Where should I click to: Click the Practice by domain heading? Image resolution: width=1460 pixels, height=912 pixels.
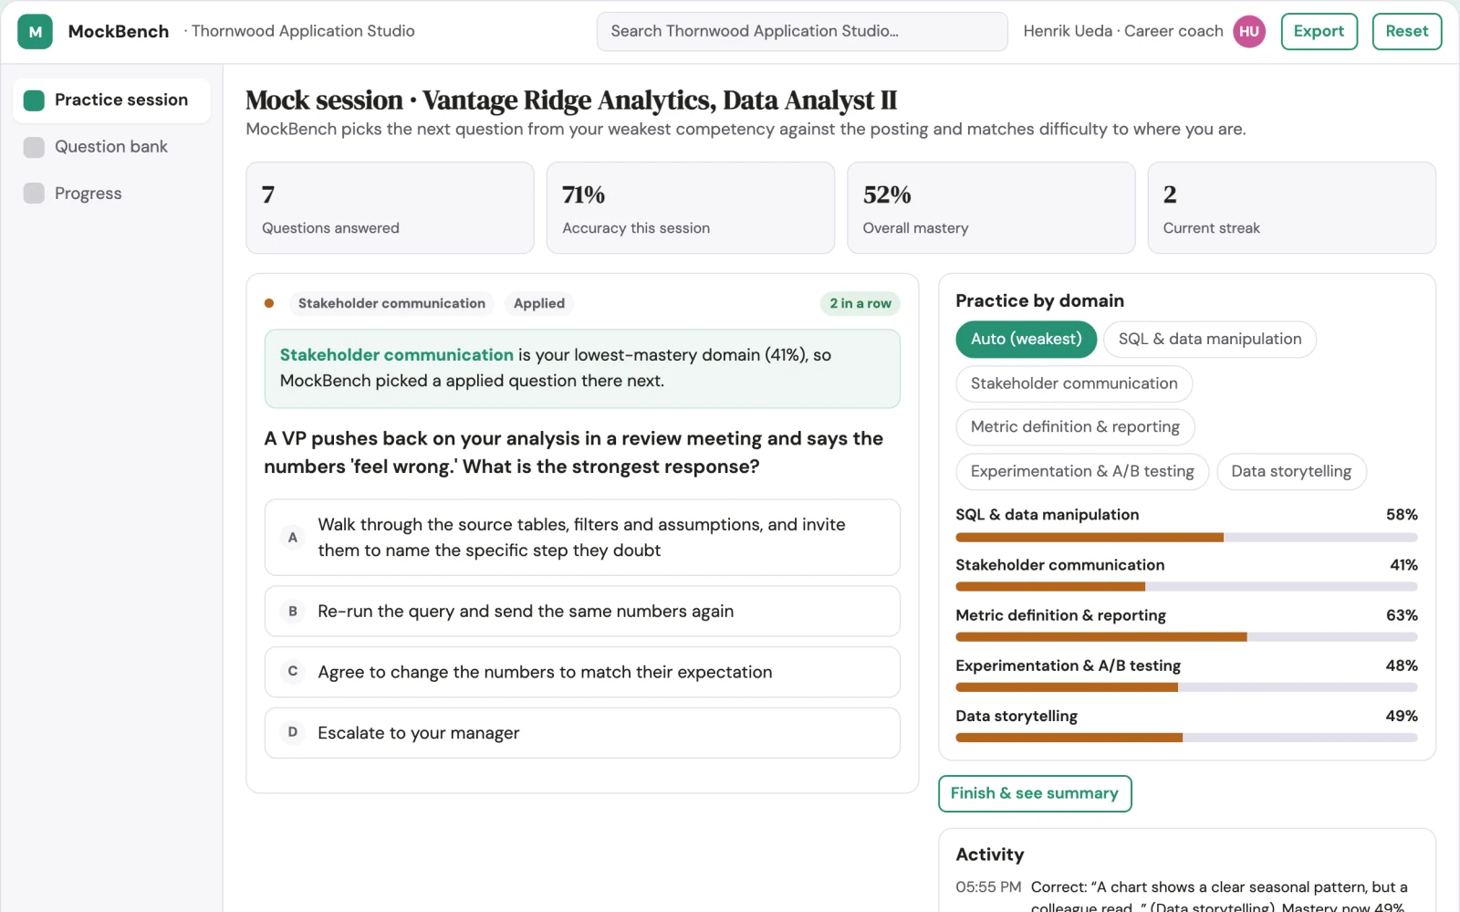click(x=1039, y=301)
